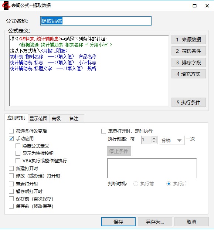
Task: Switch to the 备注 tab
Action: [x=74, y=119]
